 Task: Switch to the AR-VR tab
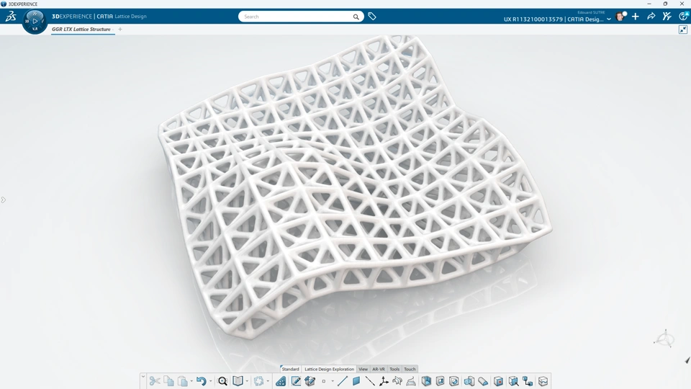(x=379, y=369)
